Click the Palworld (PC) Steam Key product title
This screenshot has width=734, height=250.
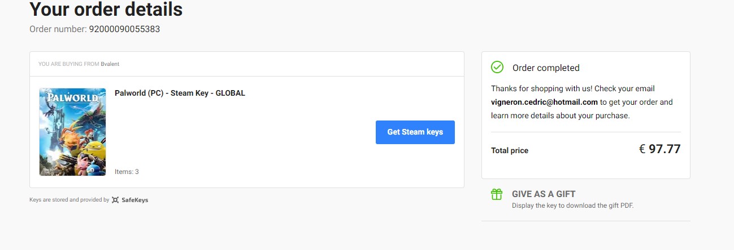180,93
